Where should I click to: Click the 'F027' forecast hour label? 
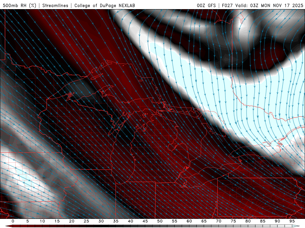(227, 5)
